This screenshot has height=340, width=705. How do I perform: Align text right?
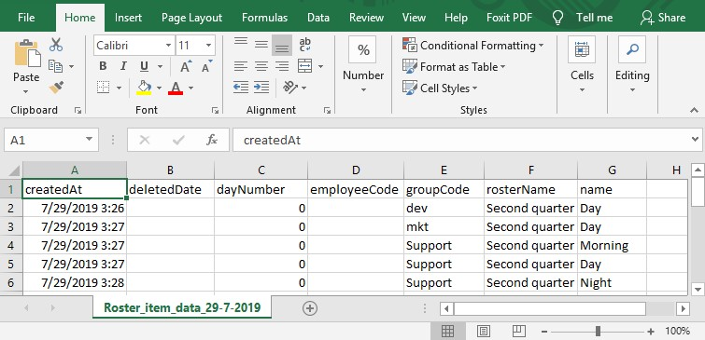pos(282,66)
